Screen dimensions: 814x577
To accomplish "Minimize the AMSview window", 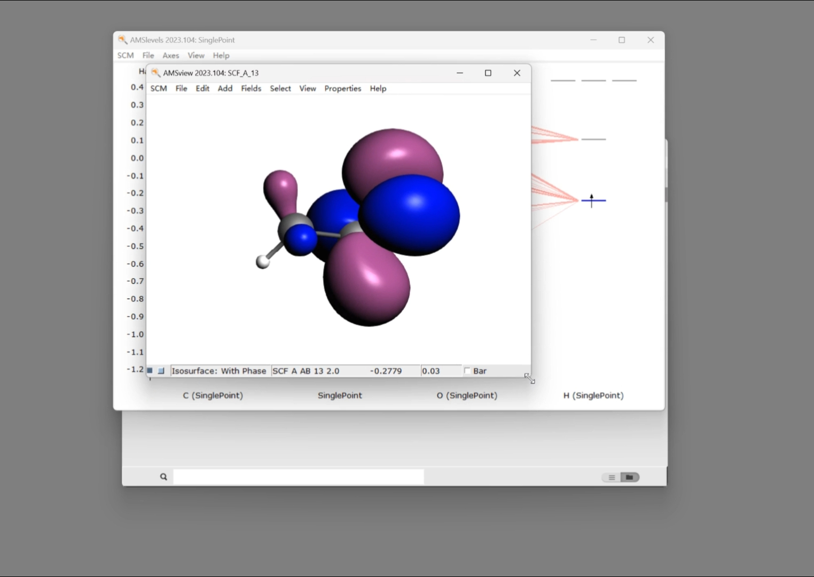I will [x=459, y=73].
